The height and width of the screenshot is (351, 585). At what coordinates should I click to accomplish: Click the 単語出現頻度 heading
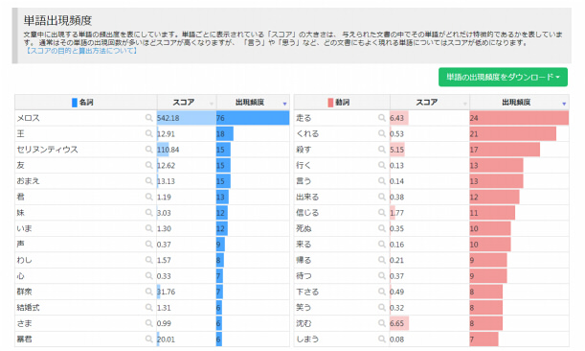point(57,20)
